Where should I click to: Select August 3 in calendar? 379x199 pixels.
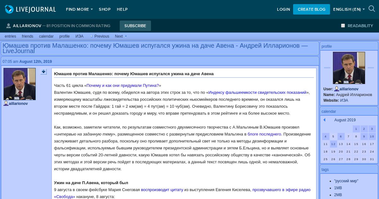coord(372,129)
